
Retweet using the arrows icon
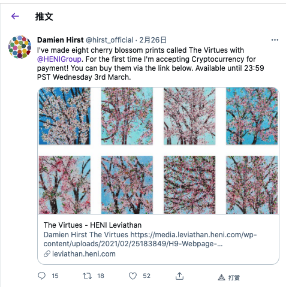(87, 276)
